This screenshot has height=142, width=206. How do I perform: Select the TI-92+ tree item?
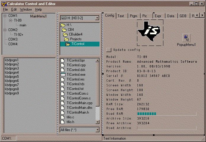point(19,35)
